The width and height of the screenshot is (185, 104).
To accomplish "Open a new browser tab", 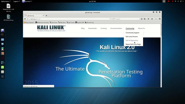I will (46, 16).
